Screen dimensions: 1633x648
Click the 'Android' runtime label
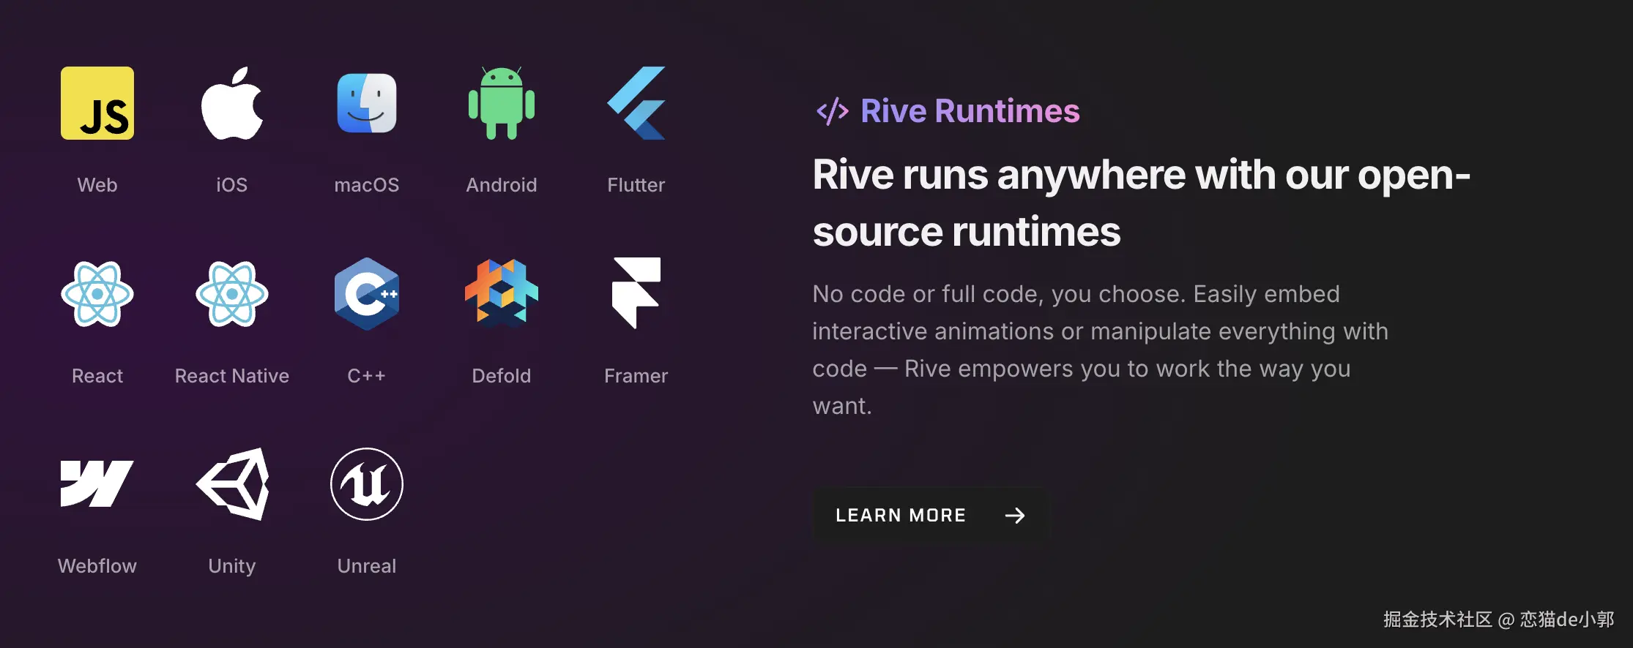coord(502,185)
